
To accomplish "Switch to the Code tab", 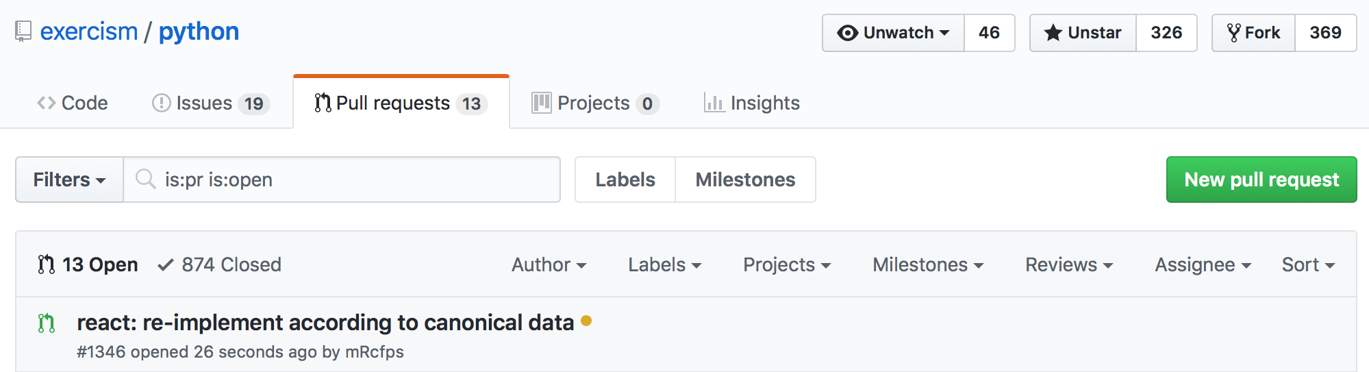I will [x=73, y=103].
